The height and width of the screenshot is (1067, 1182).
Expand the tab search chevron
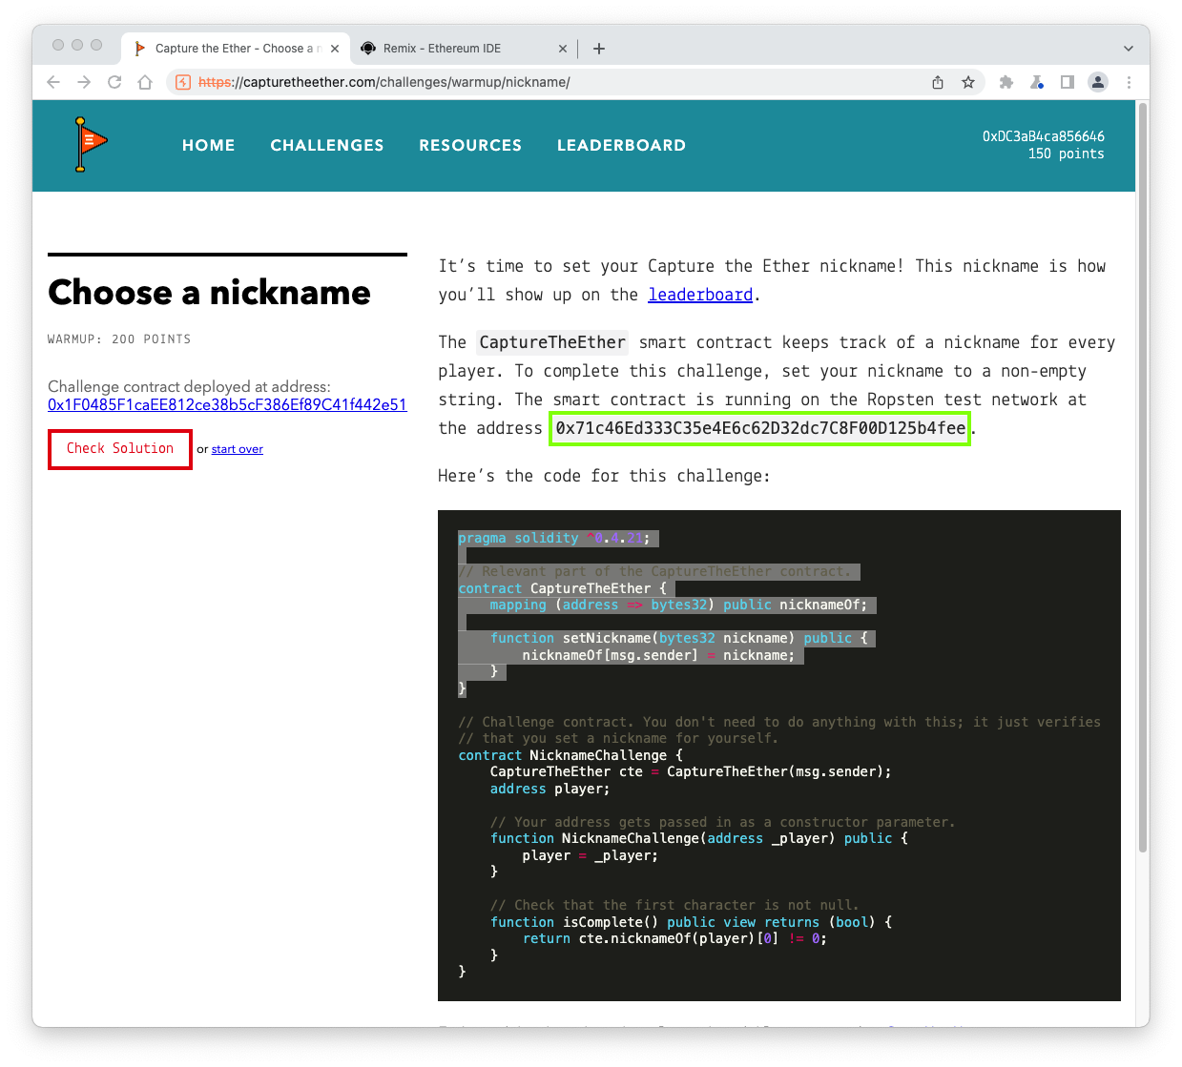1129,49
